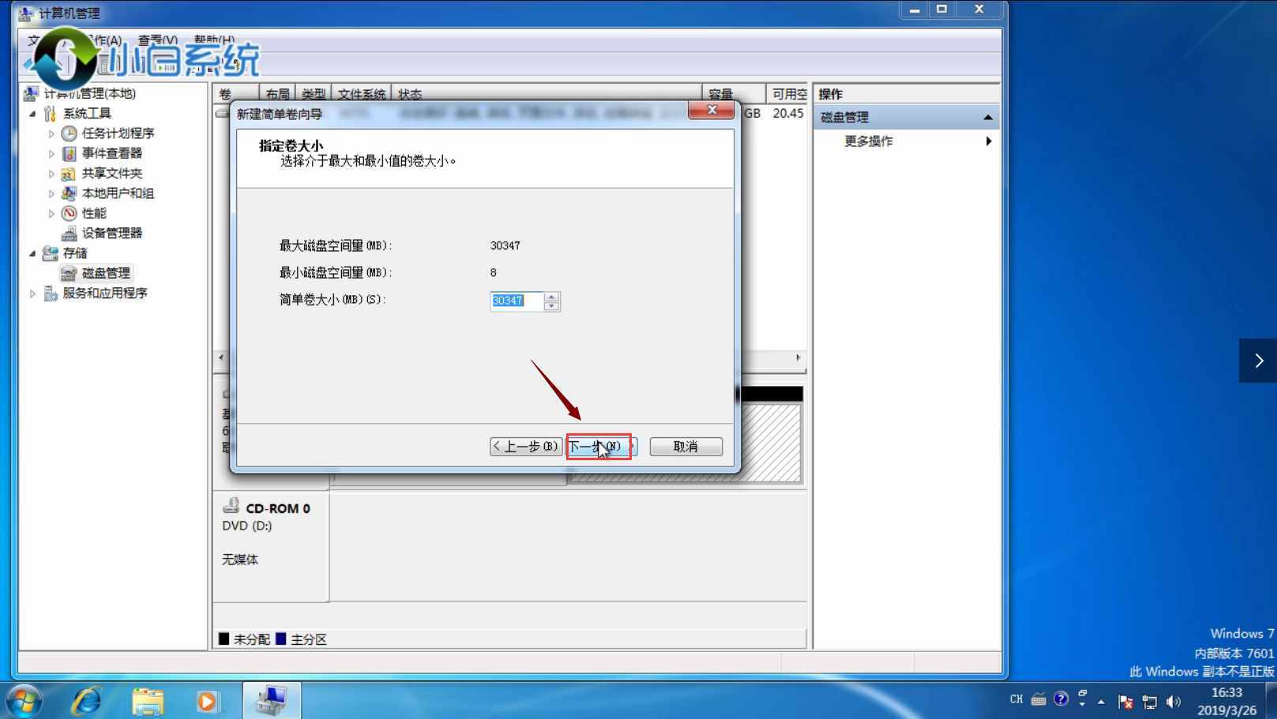The width and height of the screenshot is (1277, 719).
Task: Click the 本地用户和组 icon
Action: point(69,193)
